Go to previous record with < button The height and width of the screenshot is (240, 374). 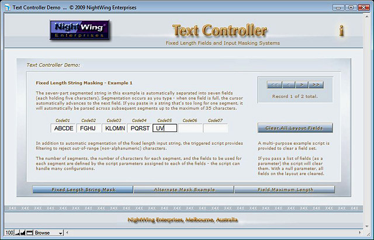point(289,85)
